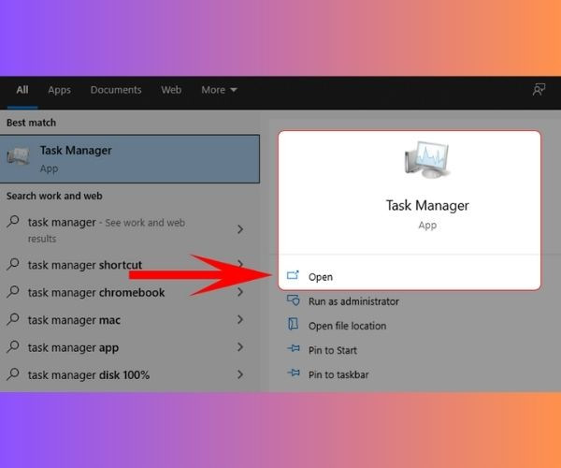Switch to the Apps tab
This screenshot has height=468, width=561.
[60, 90]
